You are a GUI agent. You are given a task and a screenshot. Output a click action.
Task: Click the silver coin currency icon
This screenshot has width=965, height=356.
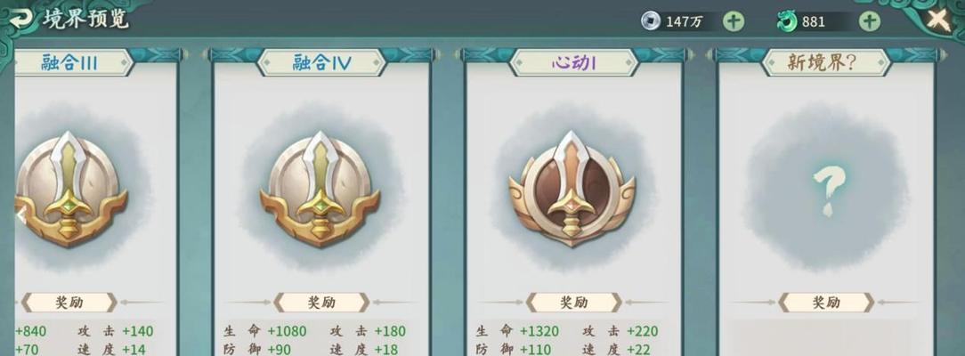tap(651, 21)
